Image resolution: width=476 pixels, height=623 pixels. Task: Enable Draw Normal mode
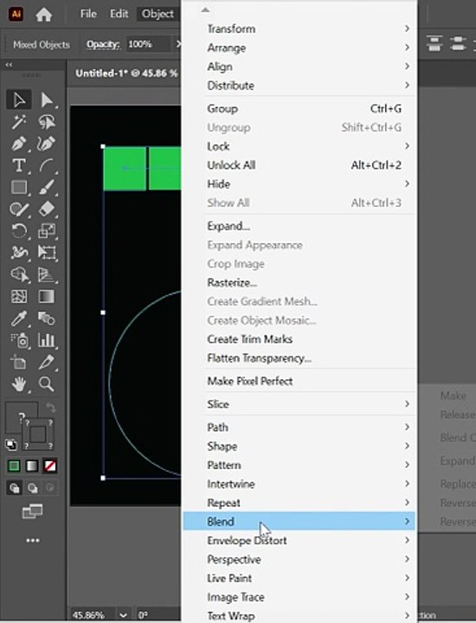(15, 487)
